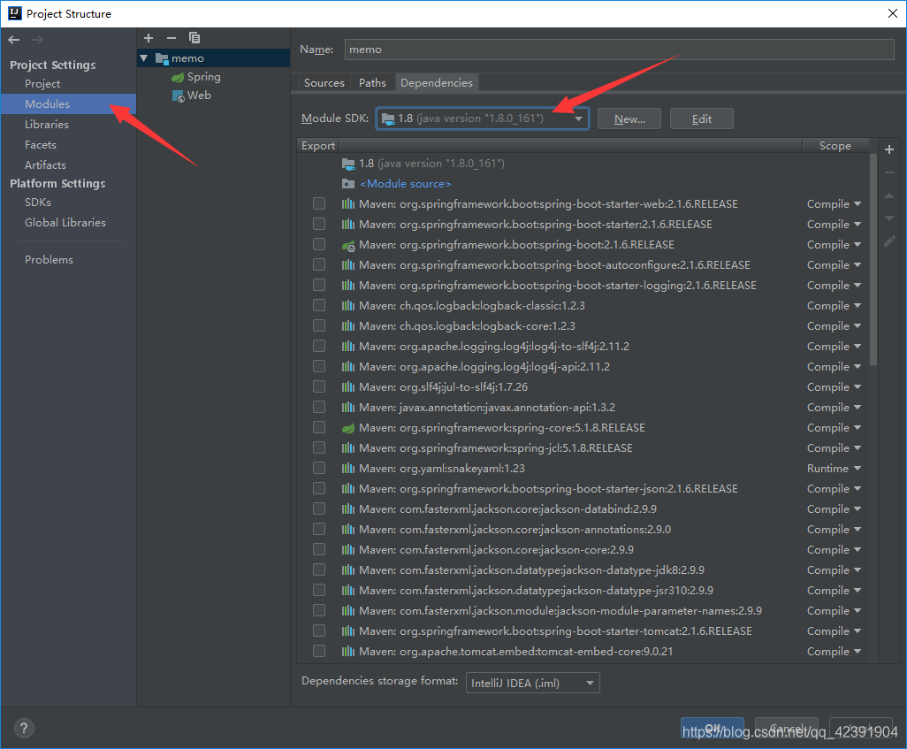
Task: Change scope of snakeyaml from Runtime
Action: pyautogui.click(x=834, y=469)
